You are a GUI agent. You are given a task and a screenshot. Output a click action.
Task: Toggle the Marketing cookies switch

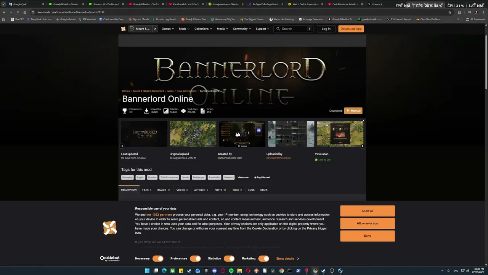[x=263, y=259]
